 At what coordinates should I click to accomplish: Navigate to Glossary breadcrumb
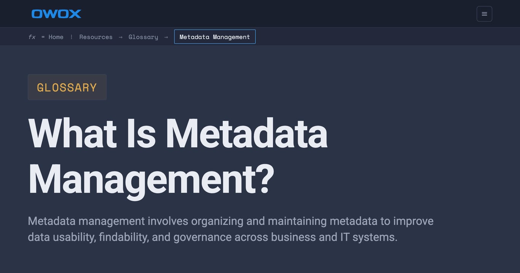tap(143, 37)
